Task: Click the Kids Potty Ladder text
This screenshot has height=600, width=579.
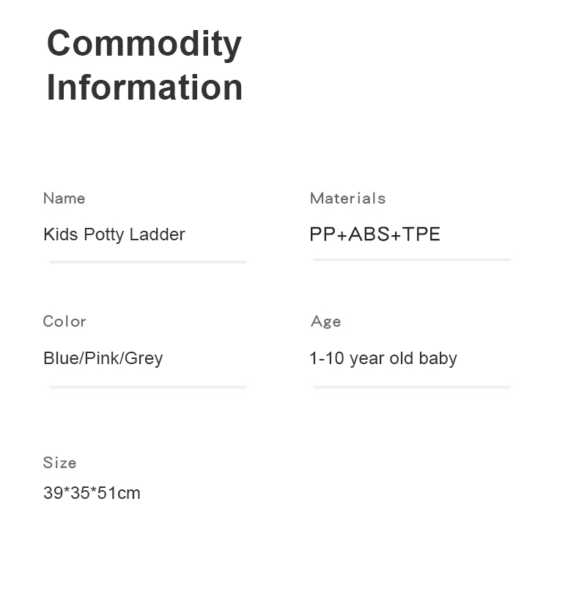Action: point(114,234)
